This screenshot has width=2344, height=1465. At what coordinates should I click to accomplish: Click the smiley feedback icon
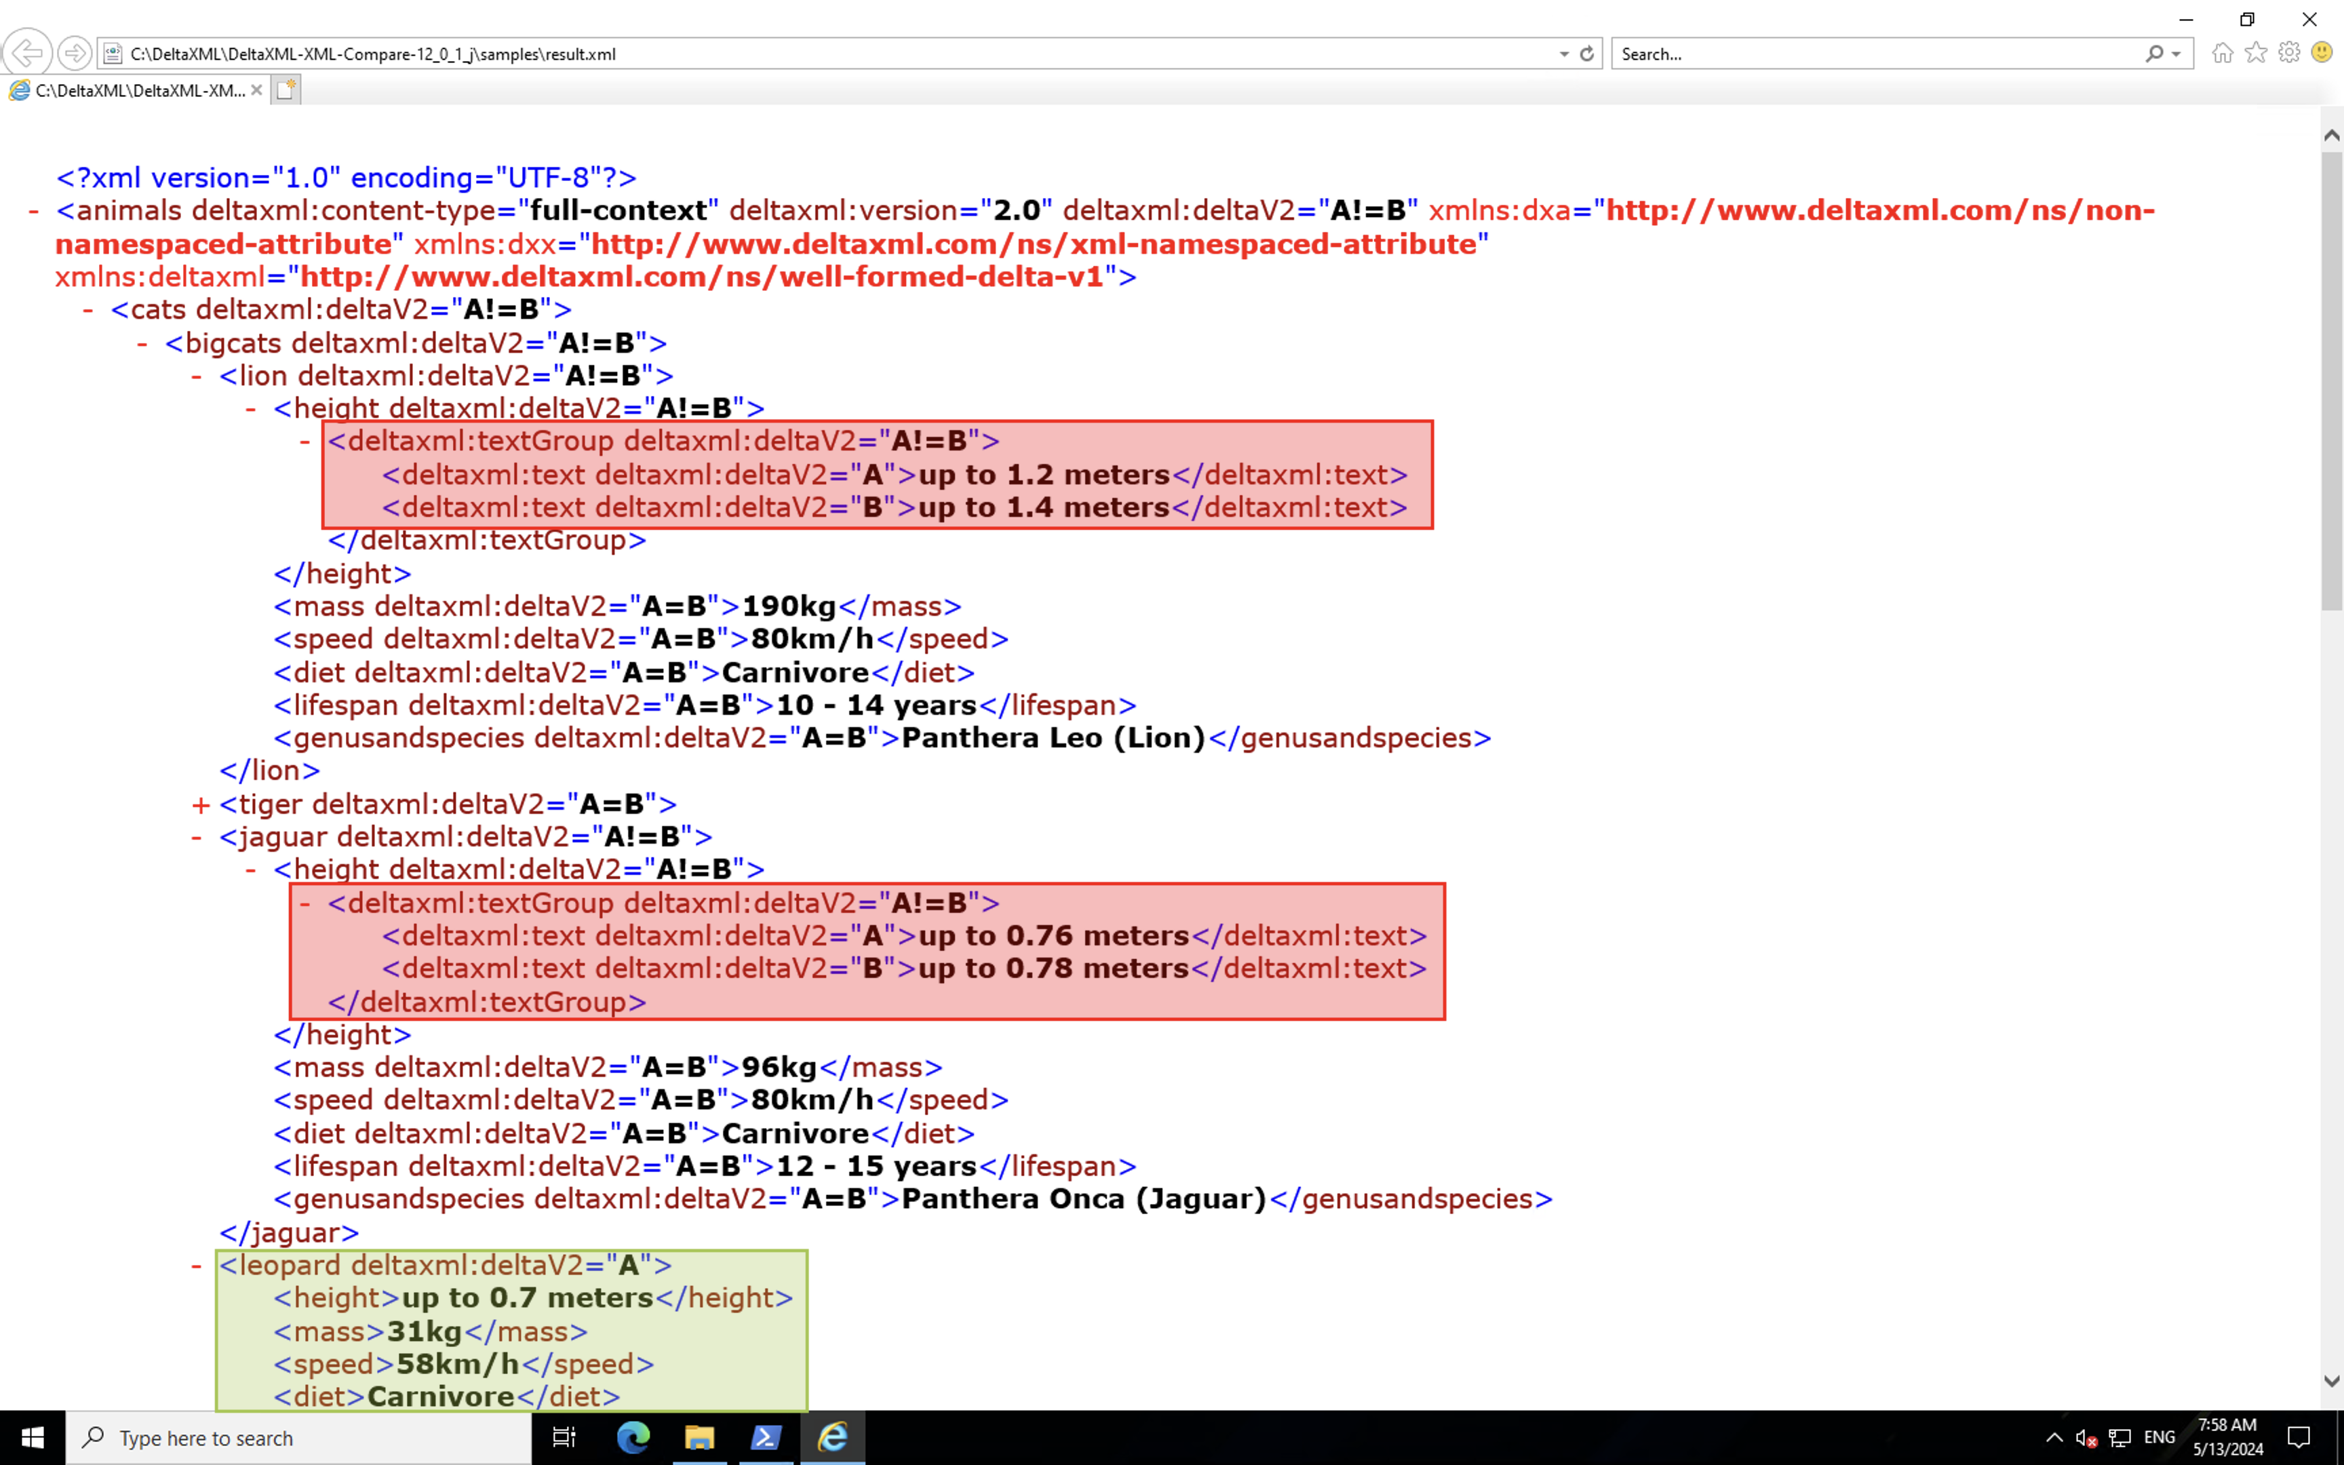(2322, 52)
